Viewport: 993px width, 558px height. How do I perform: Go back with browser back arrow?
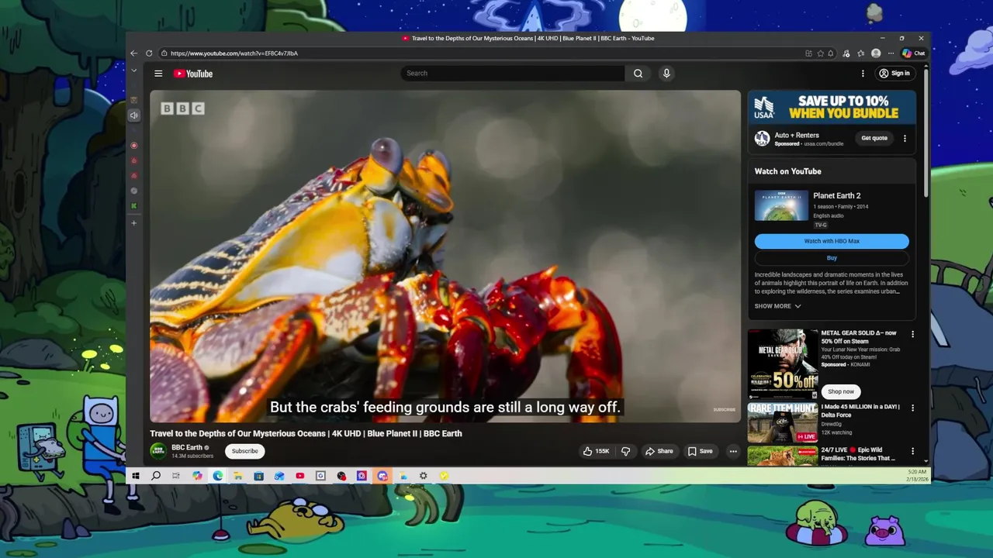tap(133, 53)
